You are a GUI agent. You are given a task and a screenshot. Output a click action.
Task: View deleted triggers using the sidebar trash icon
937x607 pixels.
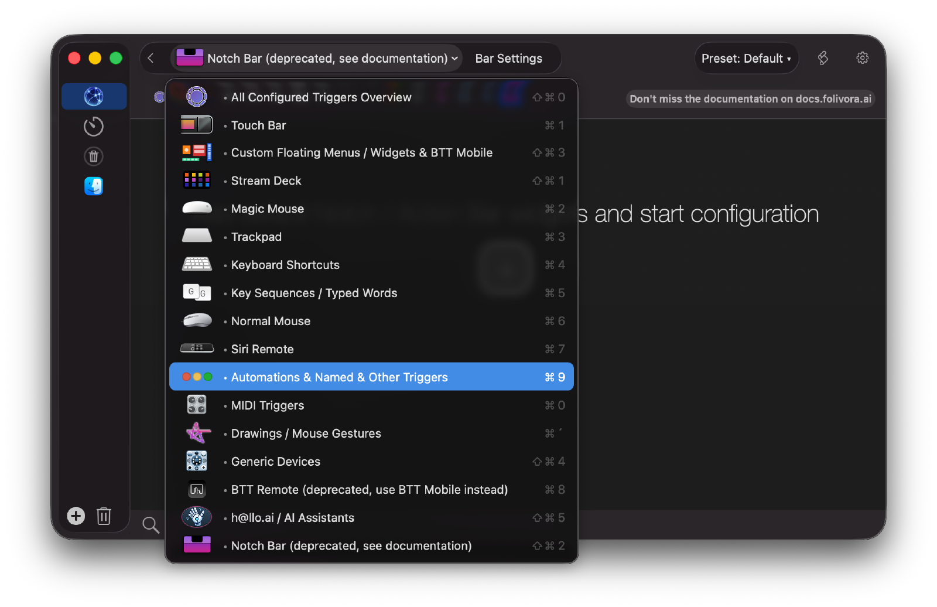(94, 156)
